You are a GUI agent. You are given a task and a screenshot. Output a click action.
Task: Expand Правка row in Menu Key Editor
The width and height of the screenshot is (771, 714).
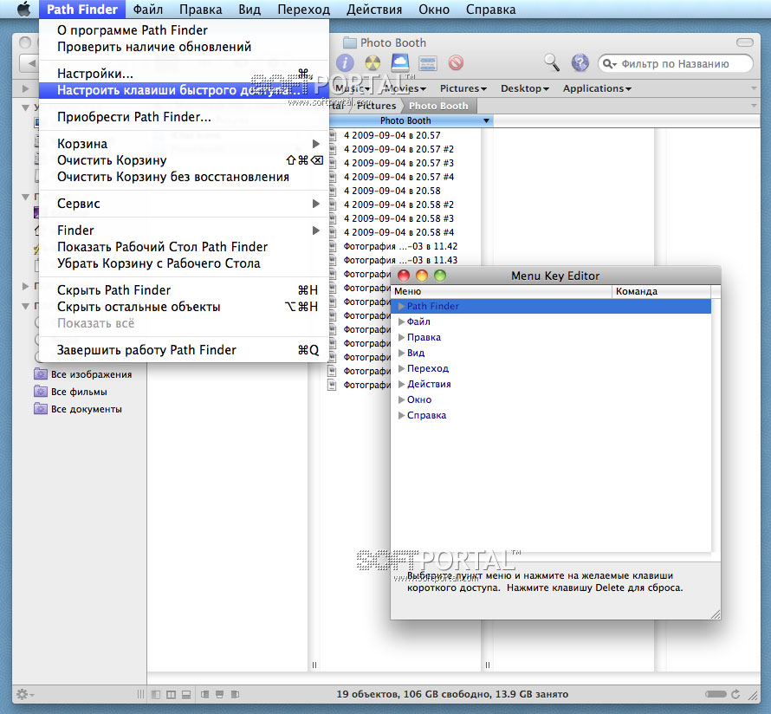(x=401, y=337)
